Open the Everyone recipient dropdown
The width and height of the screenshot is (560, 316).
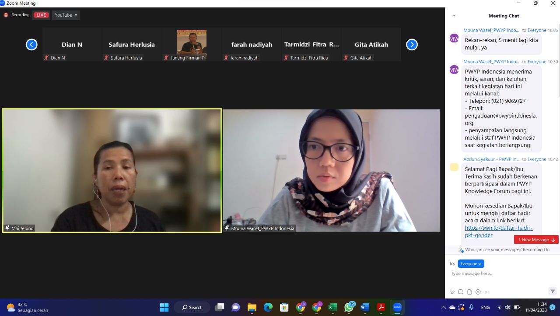tap(471, 264)
